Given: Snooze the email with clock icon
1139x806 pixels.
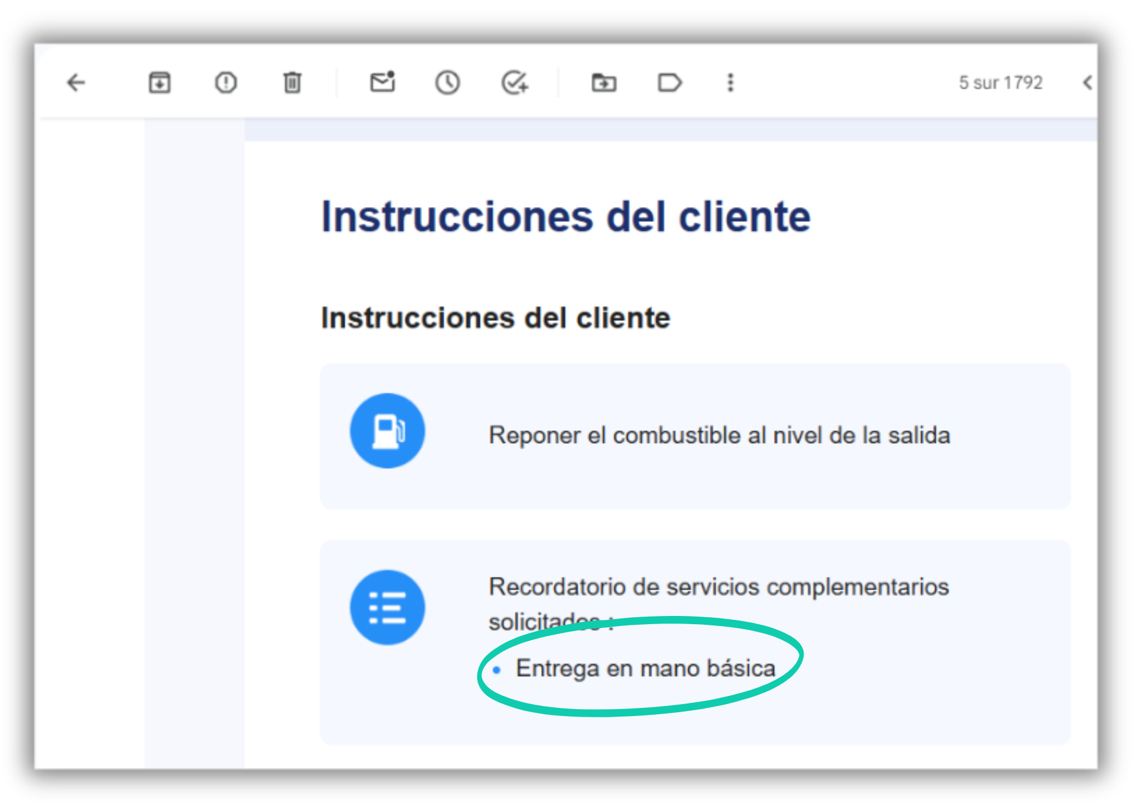Looking at the screenshot, I should [447, 82].
